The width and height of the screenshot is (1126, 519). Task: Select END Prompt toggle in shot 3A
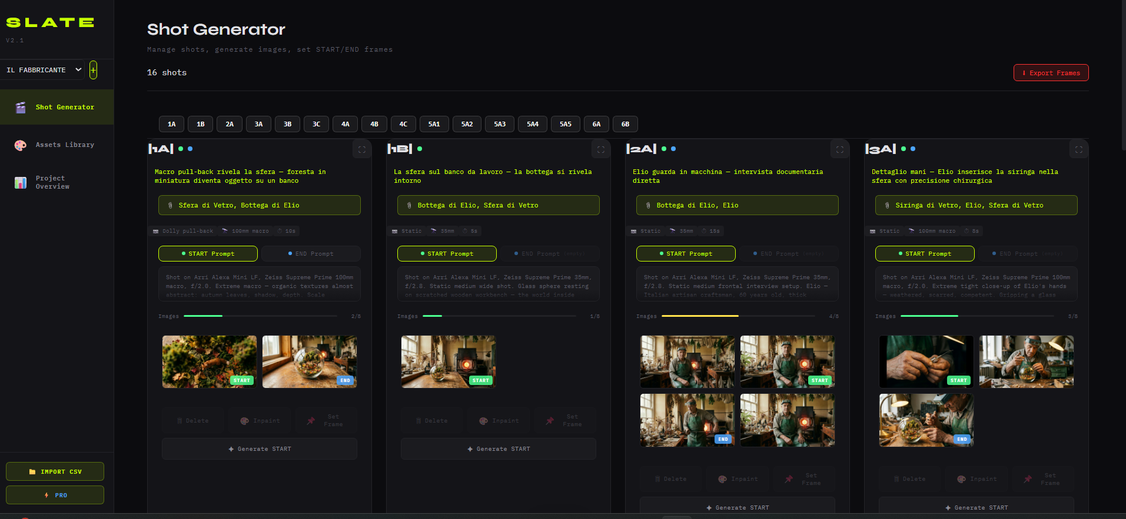[x=1028, y=253]
